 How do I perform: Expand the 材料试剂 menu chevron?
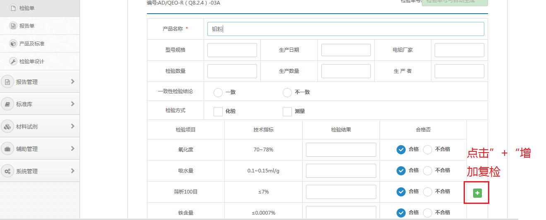[72, 126]
